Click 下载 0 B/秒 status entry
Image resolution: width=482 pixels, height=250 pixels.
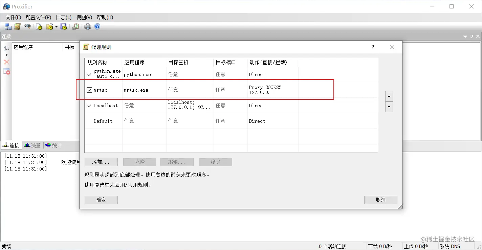[x=380, y=246]
